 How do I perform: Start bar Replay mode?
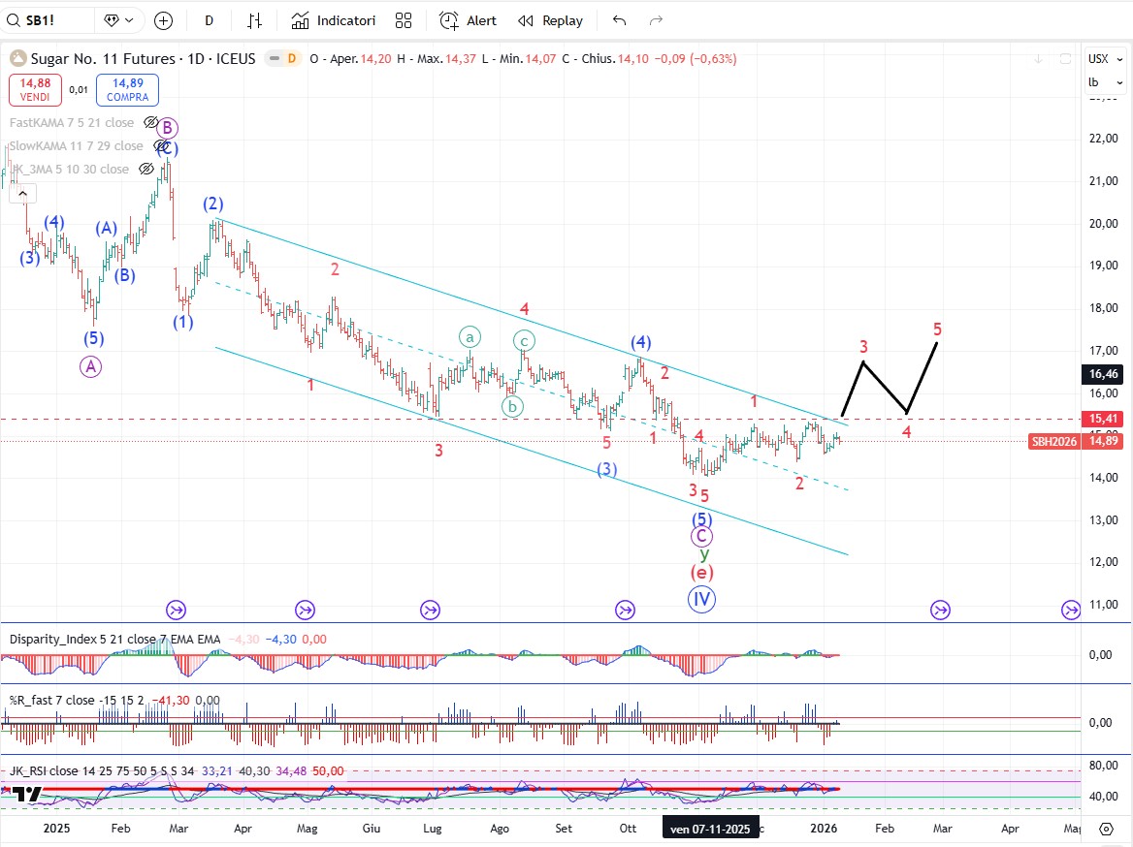pos(551,20)
